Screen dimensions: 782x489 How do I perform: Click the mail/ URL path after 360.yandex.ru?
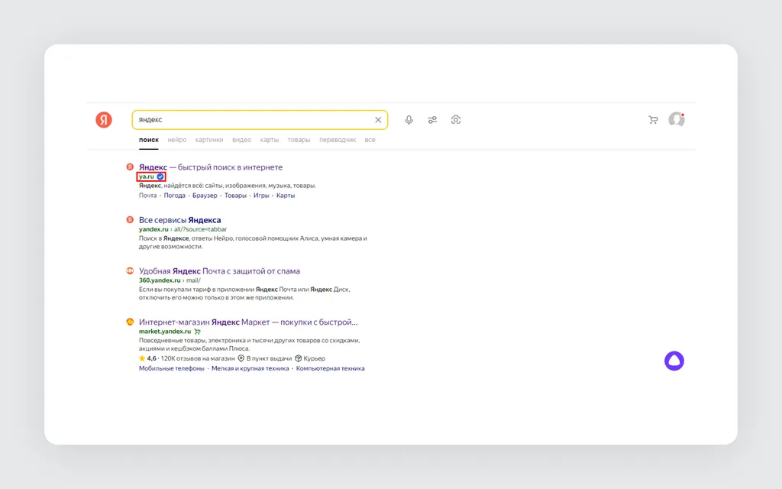[x=193, y=280]
